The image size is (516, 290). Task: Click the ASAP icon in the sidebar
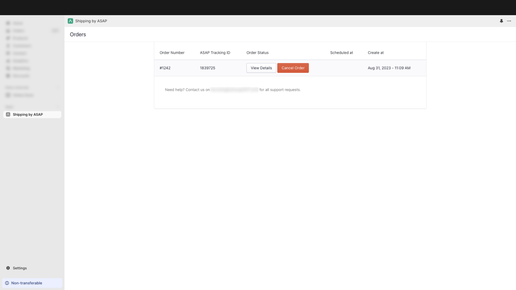click(8, 115)
